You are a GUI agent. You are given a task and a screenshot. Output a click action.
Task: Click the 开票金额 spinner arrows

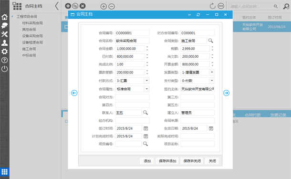point(212,64)
